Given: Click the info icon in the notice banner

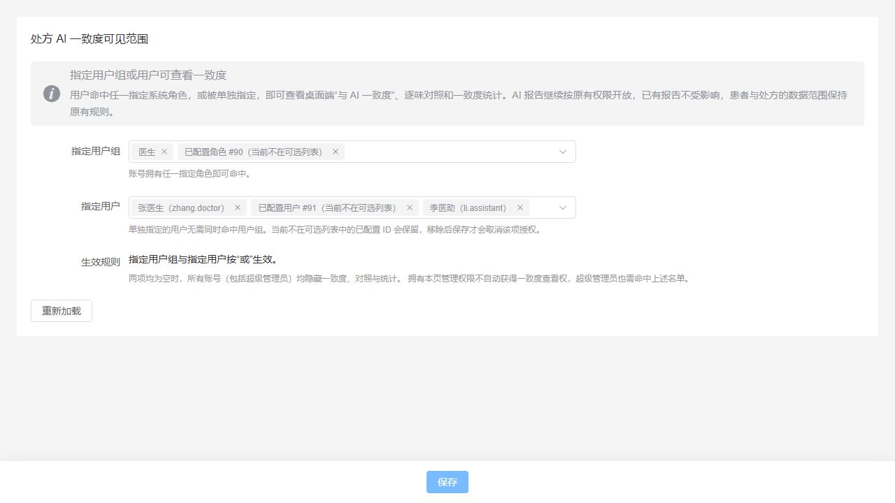Looking at the screenshot, I should pyautogui.click(x=52, y=94).
